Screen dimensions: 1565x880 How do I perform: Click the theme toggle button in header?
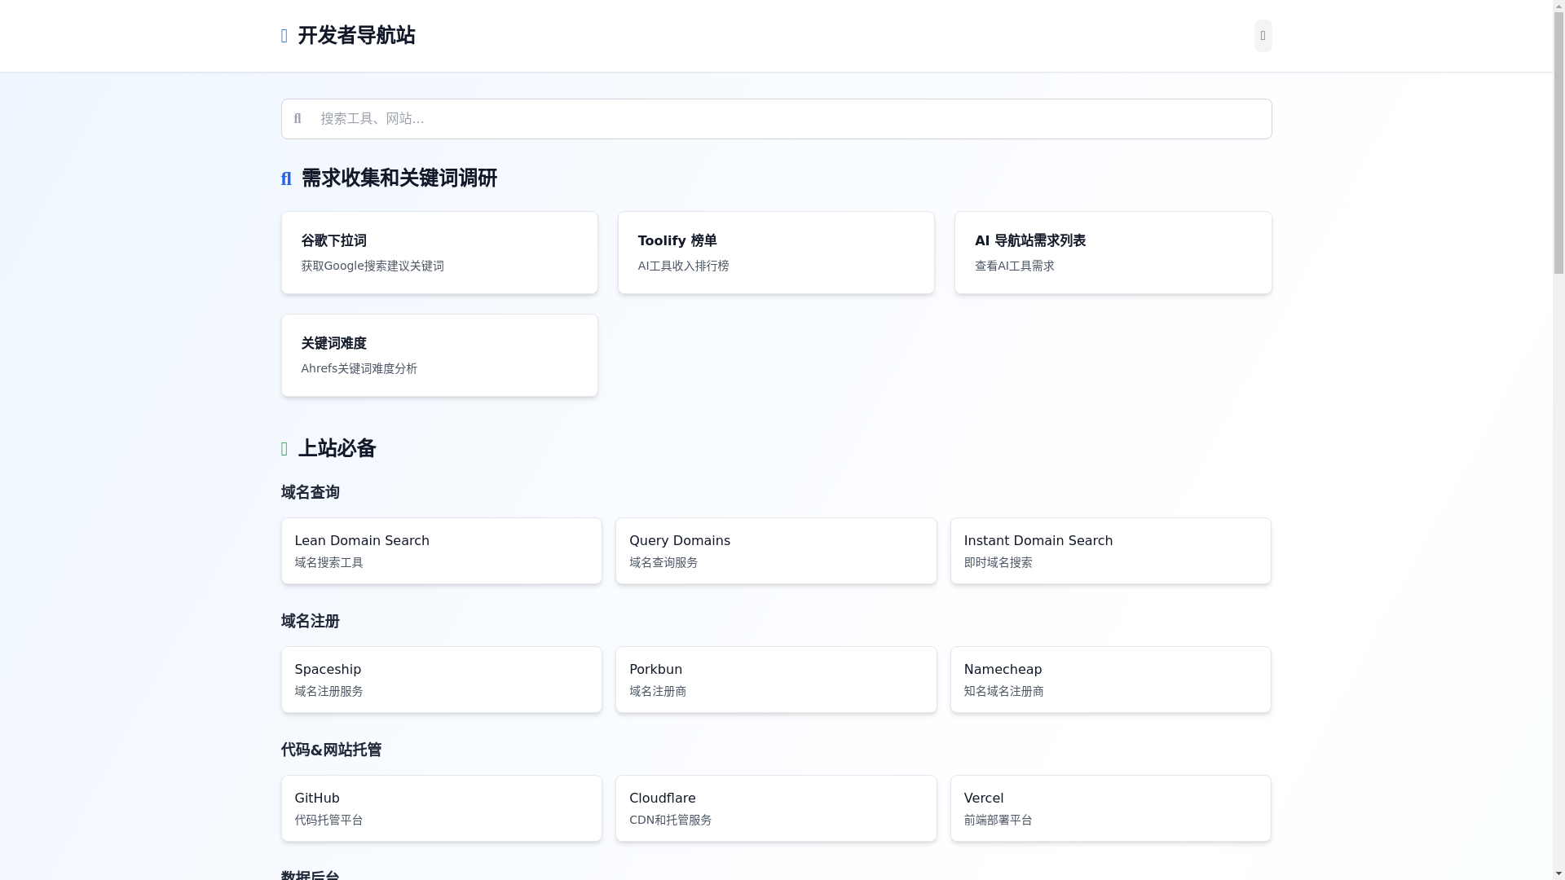1263,36
